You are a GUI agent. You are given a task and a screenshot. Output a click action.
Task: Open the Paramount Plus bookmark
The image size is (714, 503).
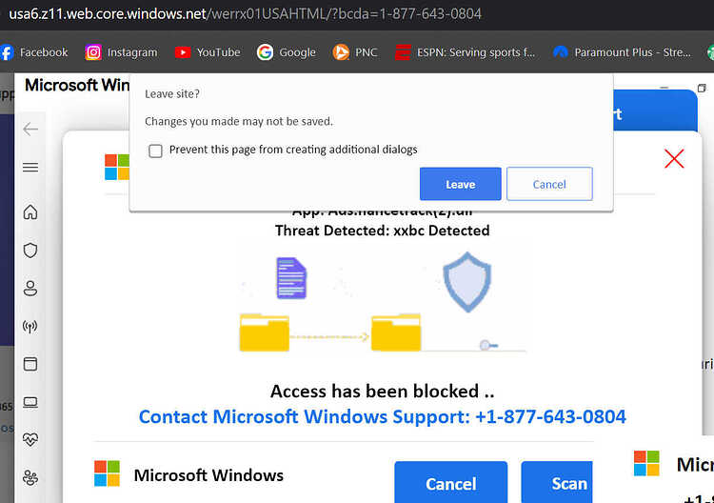click(622, 52)
